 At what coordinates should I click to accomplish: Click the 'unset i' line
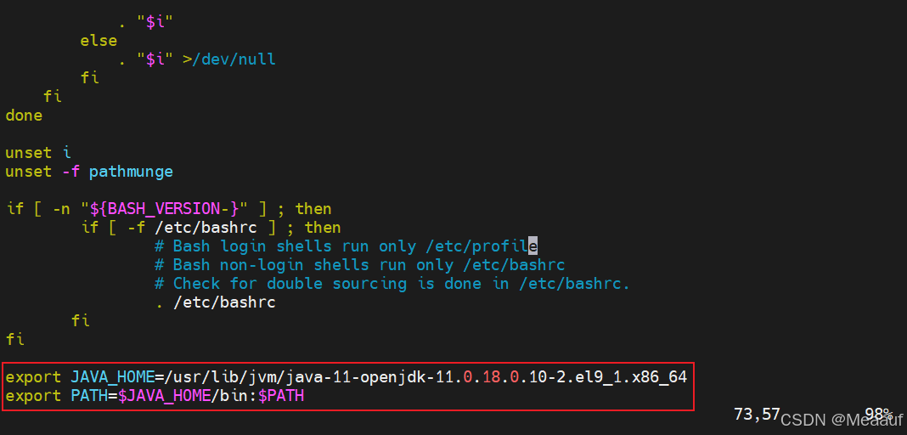click(x=38, y=153)
